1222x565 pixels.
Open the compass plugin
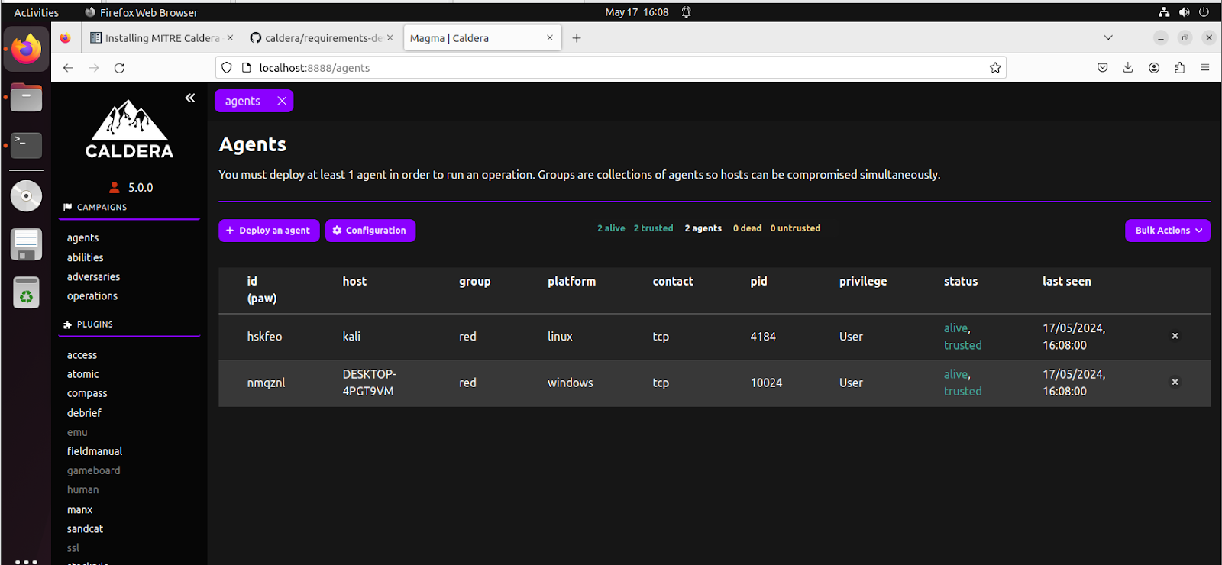click(x=87, y=393)
